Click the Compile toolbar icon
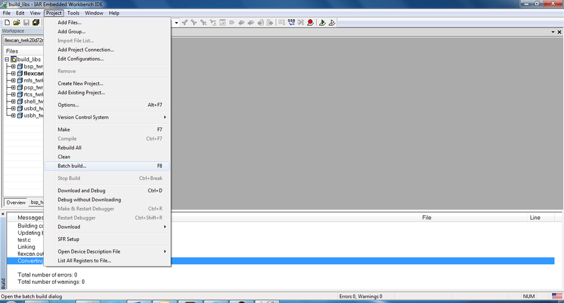The height and width of the screenshot is (303, 564). (x=282, y=23)
